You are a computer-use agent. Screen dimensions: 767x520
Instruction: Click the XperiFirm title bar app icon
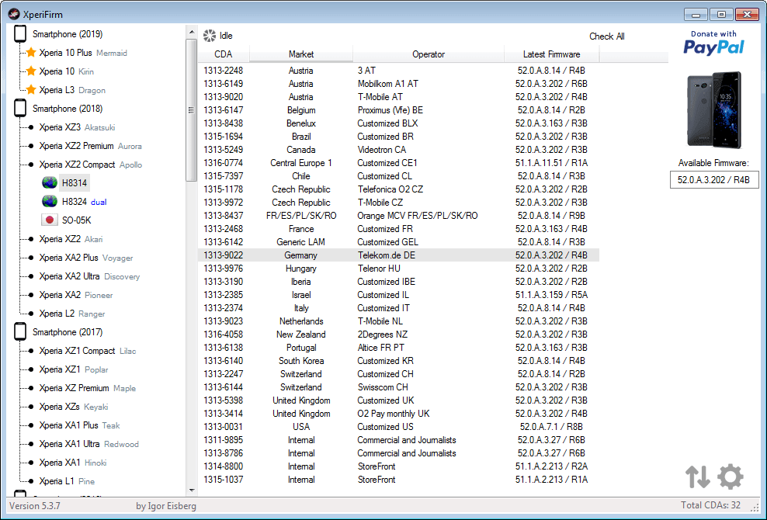14,14
